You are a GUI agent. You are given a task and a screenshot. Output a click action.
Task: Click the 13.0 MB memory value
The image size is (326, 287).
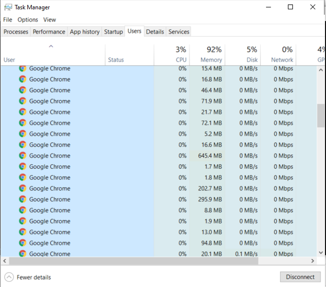(212, 232)
